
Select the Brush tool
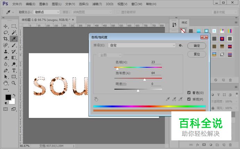click(14, 45)
